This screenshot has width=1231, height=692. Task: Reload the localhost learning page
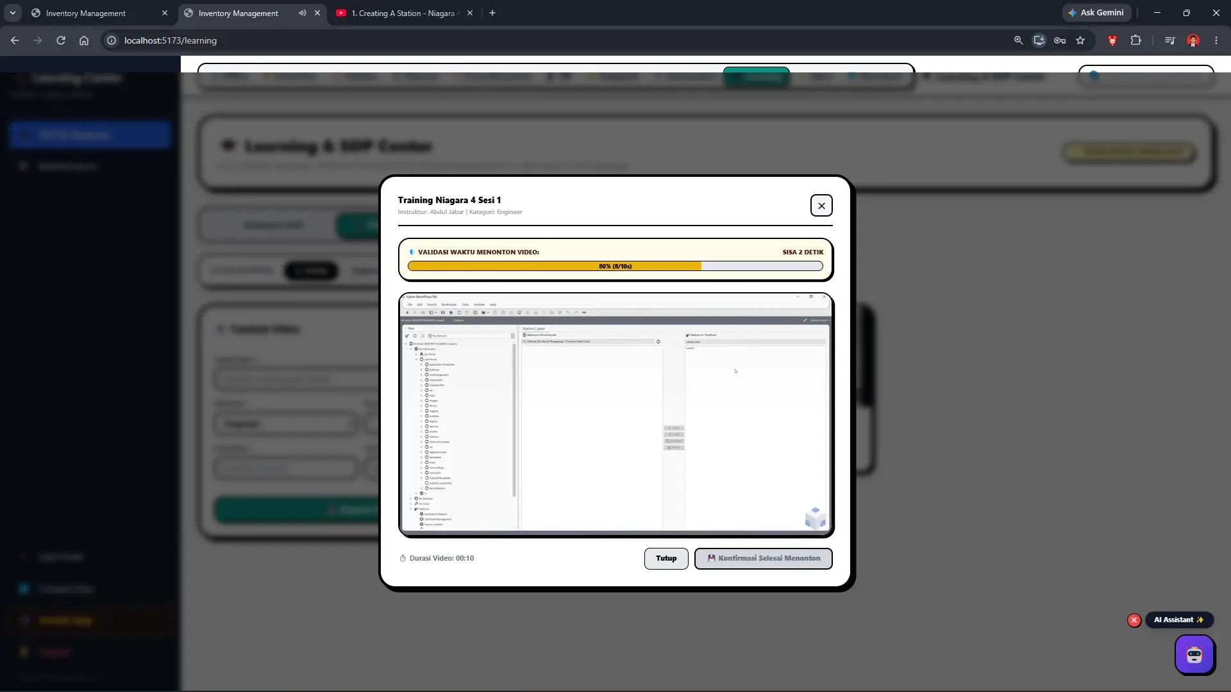[x=61, y=40]
